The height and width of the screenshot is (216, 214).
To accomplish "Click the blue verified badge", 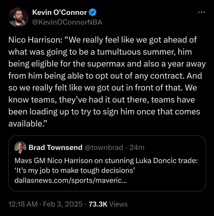I will [93, 13].
